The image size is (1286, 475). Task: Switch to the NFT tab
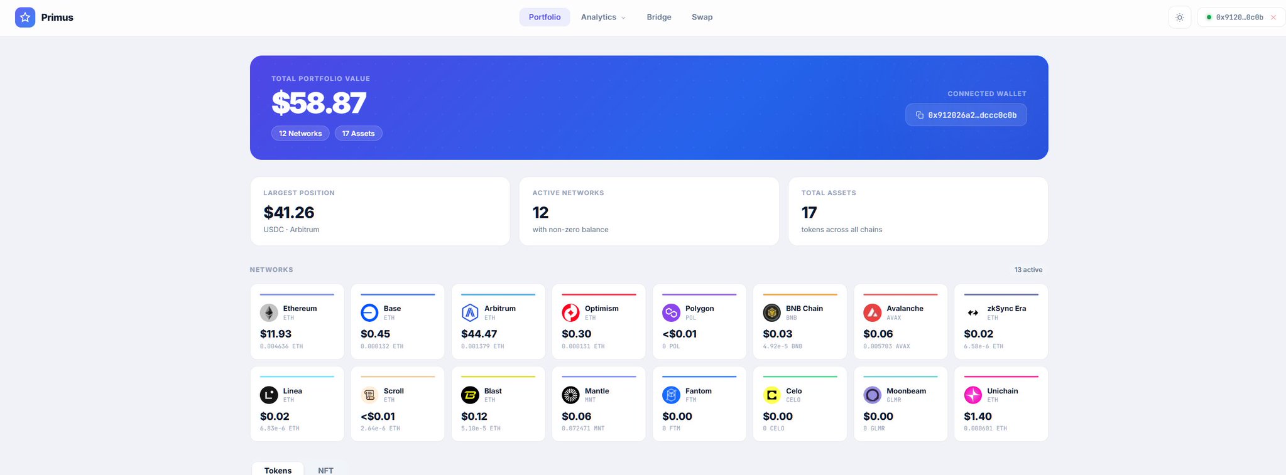(325, 470)
